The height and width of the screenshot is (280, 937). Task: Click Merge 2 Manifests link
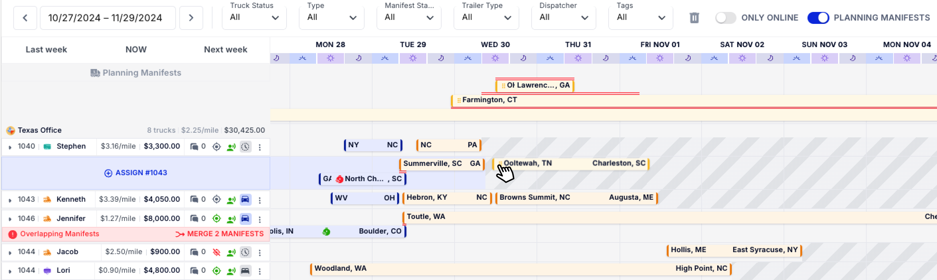[220, 234]
